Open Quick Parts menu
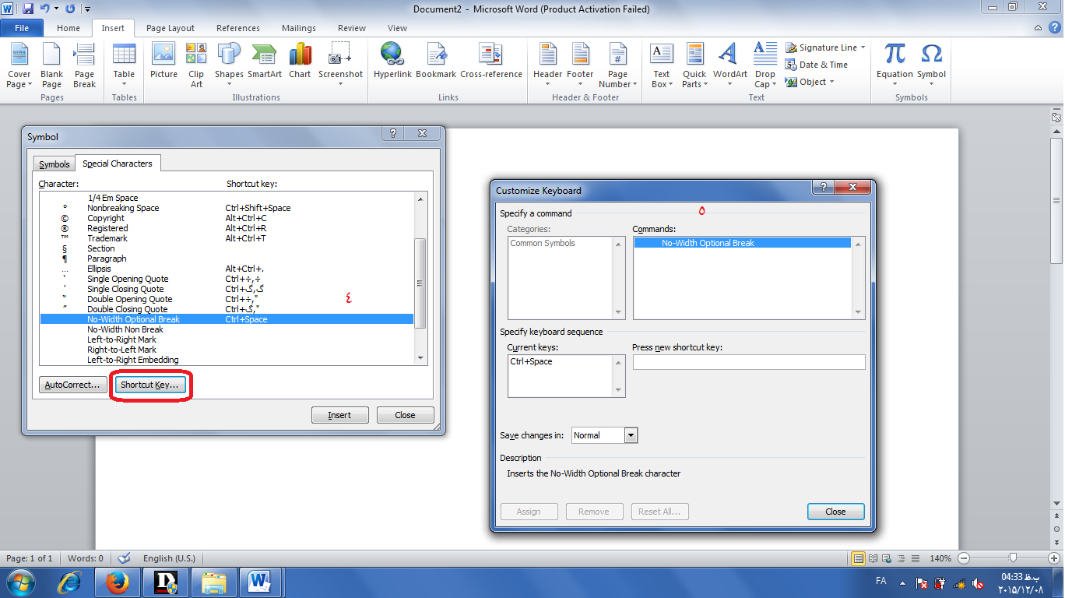Image resolution: width=1065 pixels, height=598 pixels. pos(694,65)
